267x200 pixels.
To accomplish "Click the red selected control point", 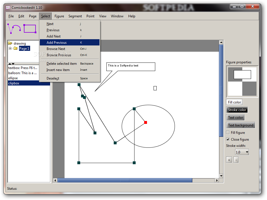I will click(x=146, y=122).
